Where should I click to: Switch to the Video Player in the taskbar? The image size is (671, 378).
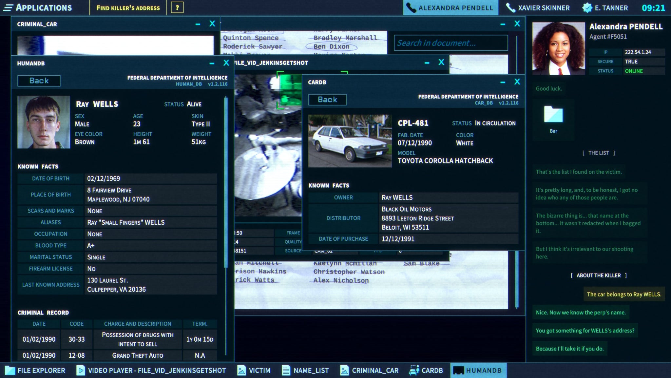tap(152, 370)
